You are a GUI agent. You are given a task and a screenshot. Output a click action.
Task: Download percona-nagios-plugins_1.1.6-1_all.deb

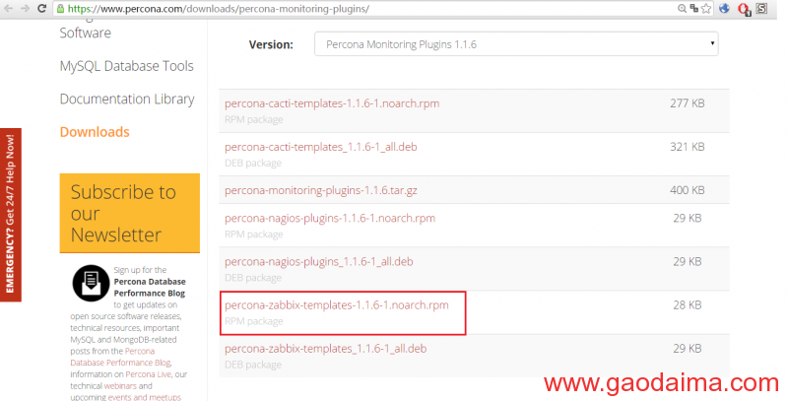[x=318, y=262]
